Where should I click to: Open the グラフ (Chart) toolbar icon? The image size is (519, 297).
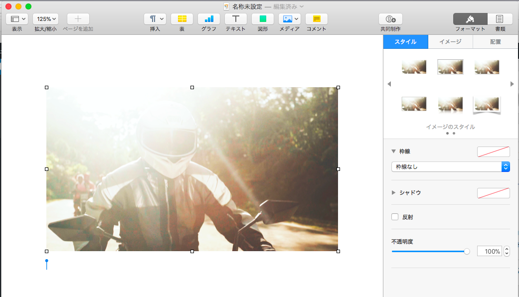pyautogui.click(x=209, y=19)
